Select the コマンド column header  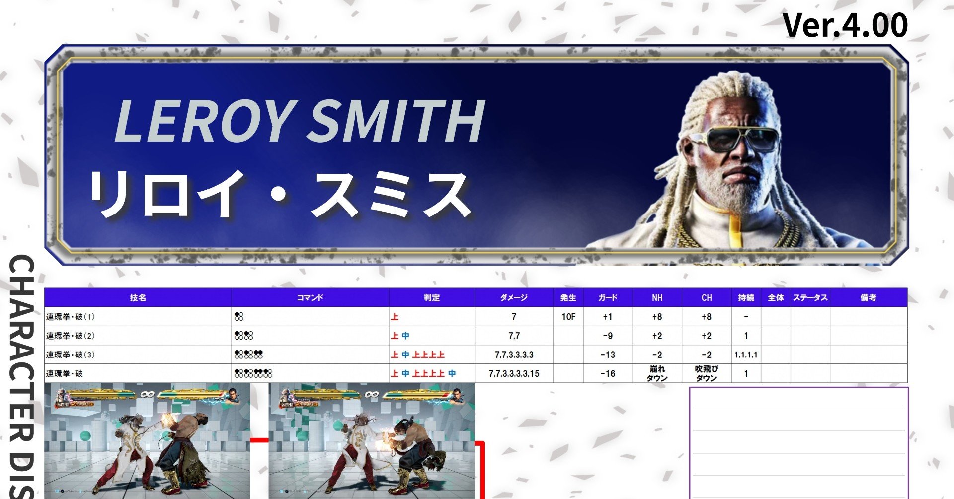pos(310,298)
